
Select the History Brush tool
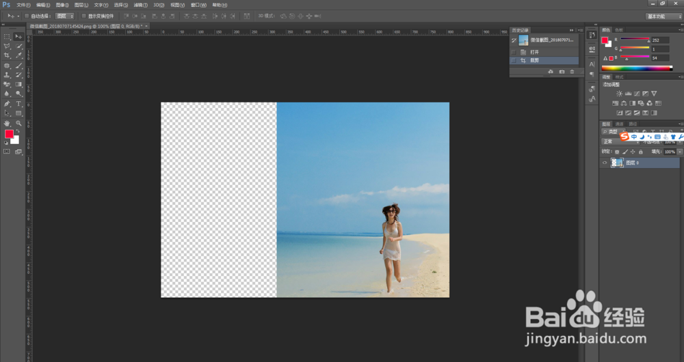[x=18, y=75]
